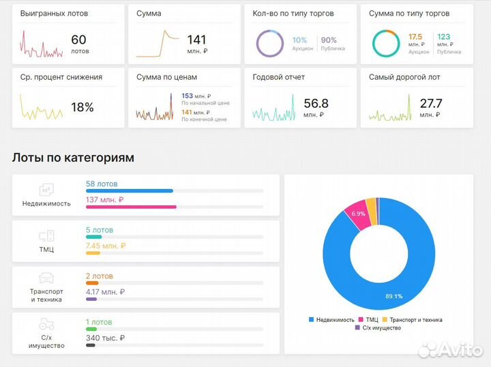491x367 pixels.
Task: Toggle Транспорт и техника legend entry
Action: (x=415, y=319)
